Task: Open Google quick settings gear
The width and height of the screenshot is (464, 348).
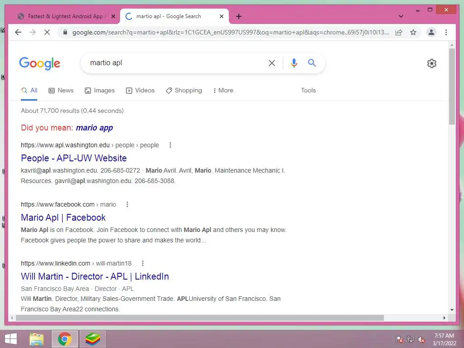Action: coord(431,63)
